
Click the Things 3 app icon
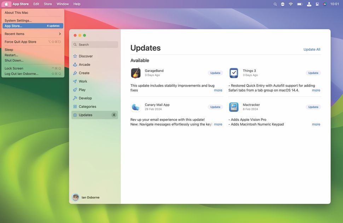pos(234,73)
